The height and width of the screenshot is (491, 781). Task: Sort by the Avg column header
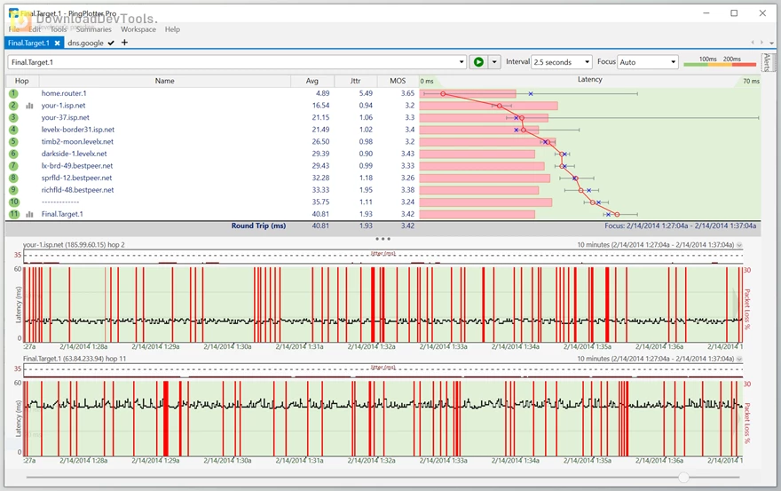click(312, 80)
